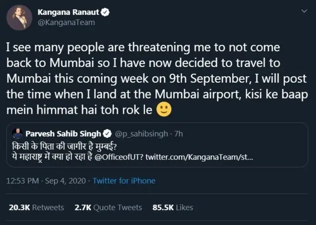Click Kangana Ranaut's profile avatar

tap(19, 17)
